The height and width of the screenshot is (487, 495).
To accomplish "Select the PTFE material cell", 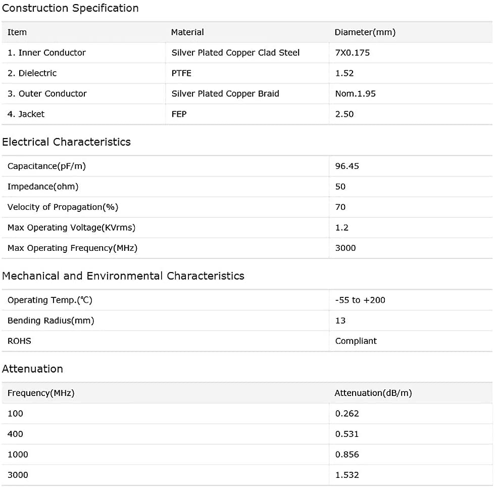I will tap(181, 73).
